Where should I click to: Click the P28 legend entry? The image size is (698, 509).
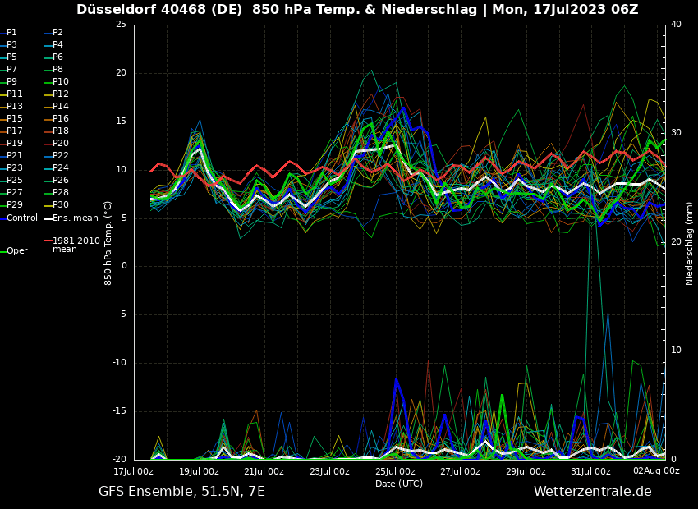click(x=61, y=193)
